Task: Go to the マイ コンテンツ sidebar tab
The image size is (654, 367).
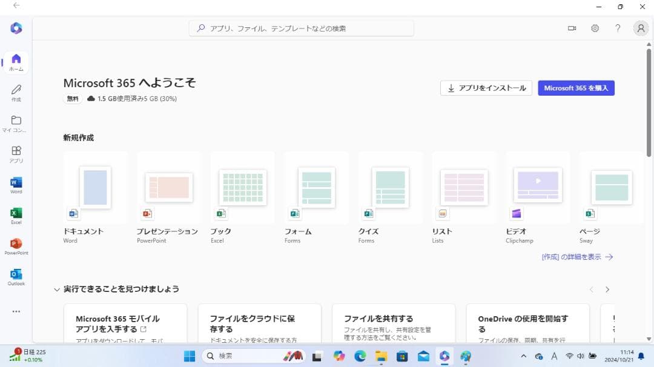Action: 16,123
